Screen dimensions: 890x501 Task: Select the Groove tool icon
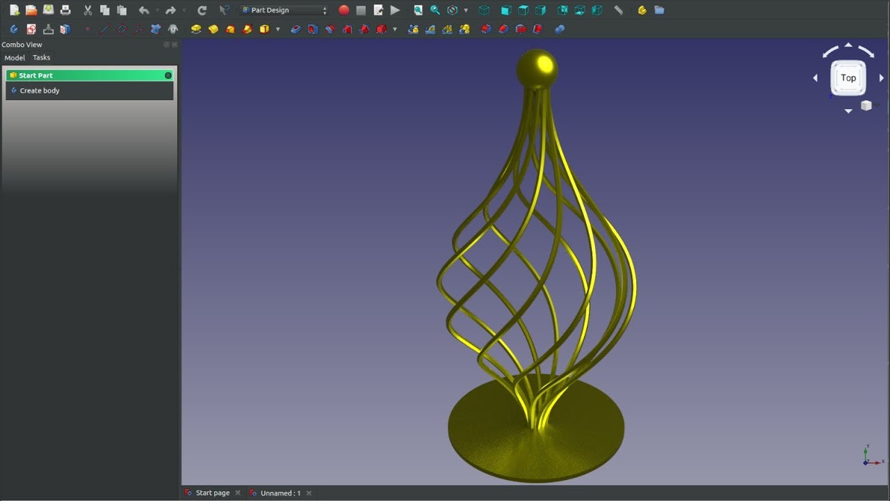(x=330, y=29)
